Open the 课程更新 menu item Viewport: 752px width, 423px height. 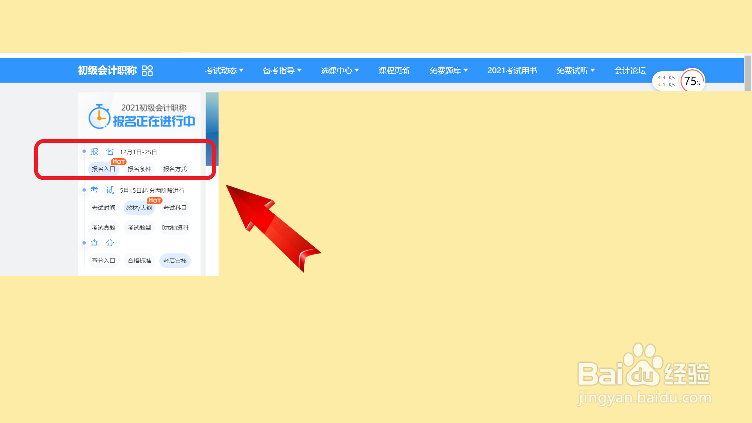coord(394,70)
